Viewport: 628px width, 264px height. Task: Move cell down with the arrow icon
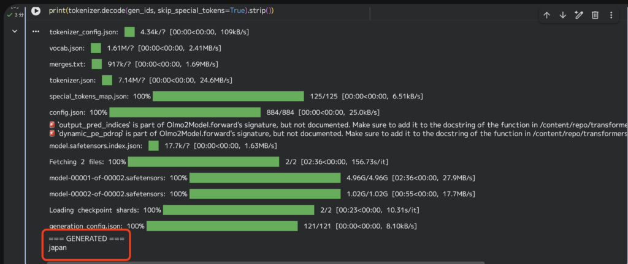pos(562,15)
